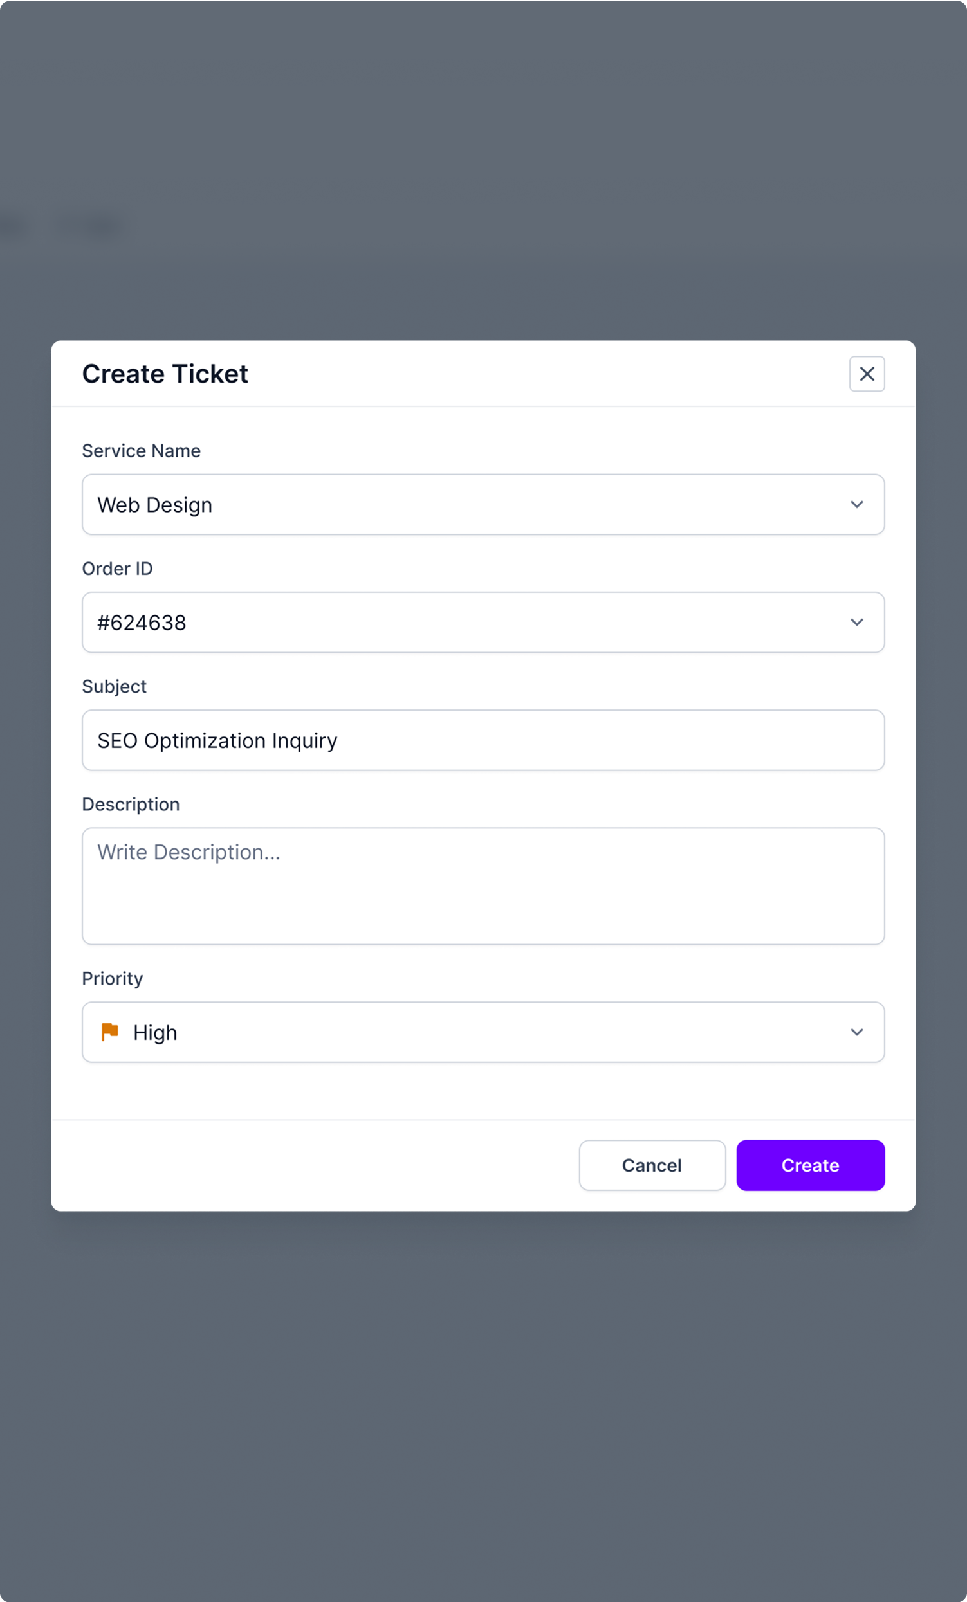
Task: Expand the Priority chevron arrow
Action: click(857, 1032)
